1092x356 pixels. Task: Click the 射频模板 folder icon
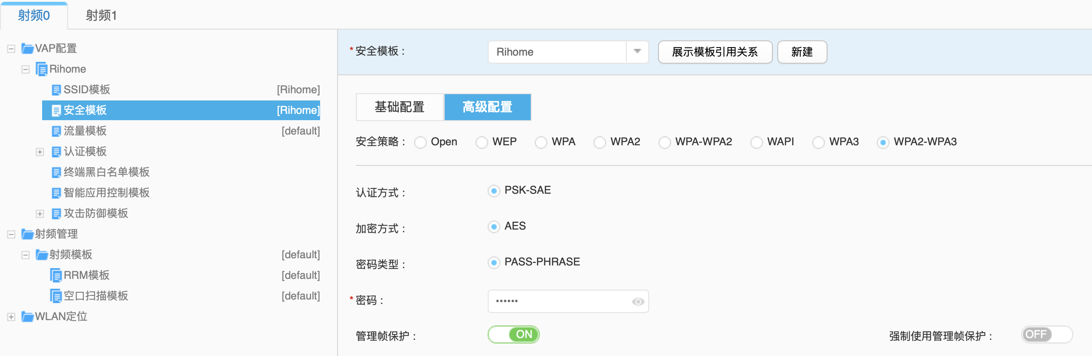pos(42,255)
